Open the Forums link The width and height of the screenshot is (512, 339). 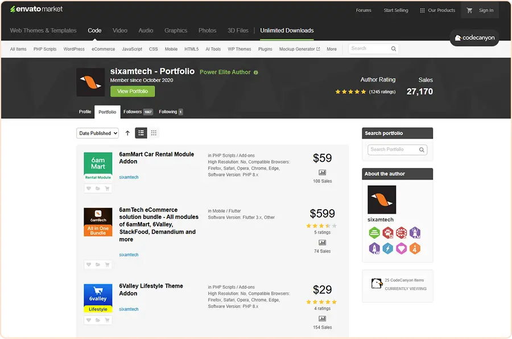(364, 10)
